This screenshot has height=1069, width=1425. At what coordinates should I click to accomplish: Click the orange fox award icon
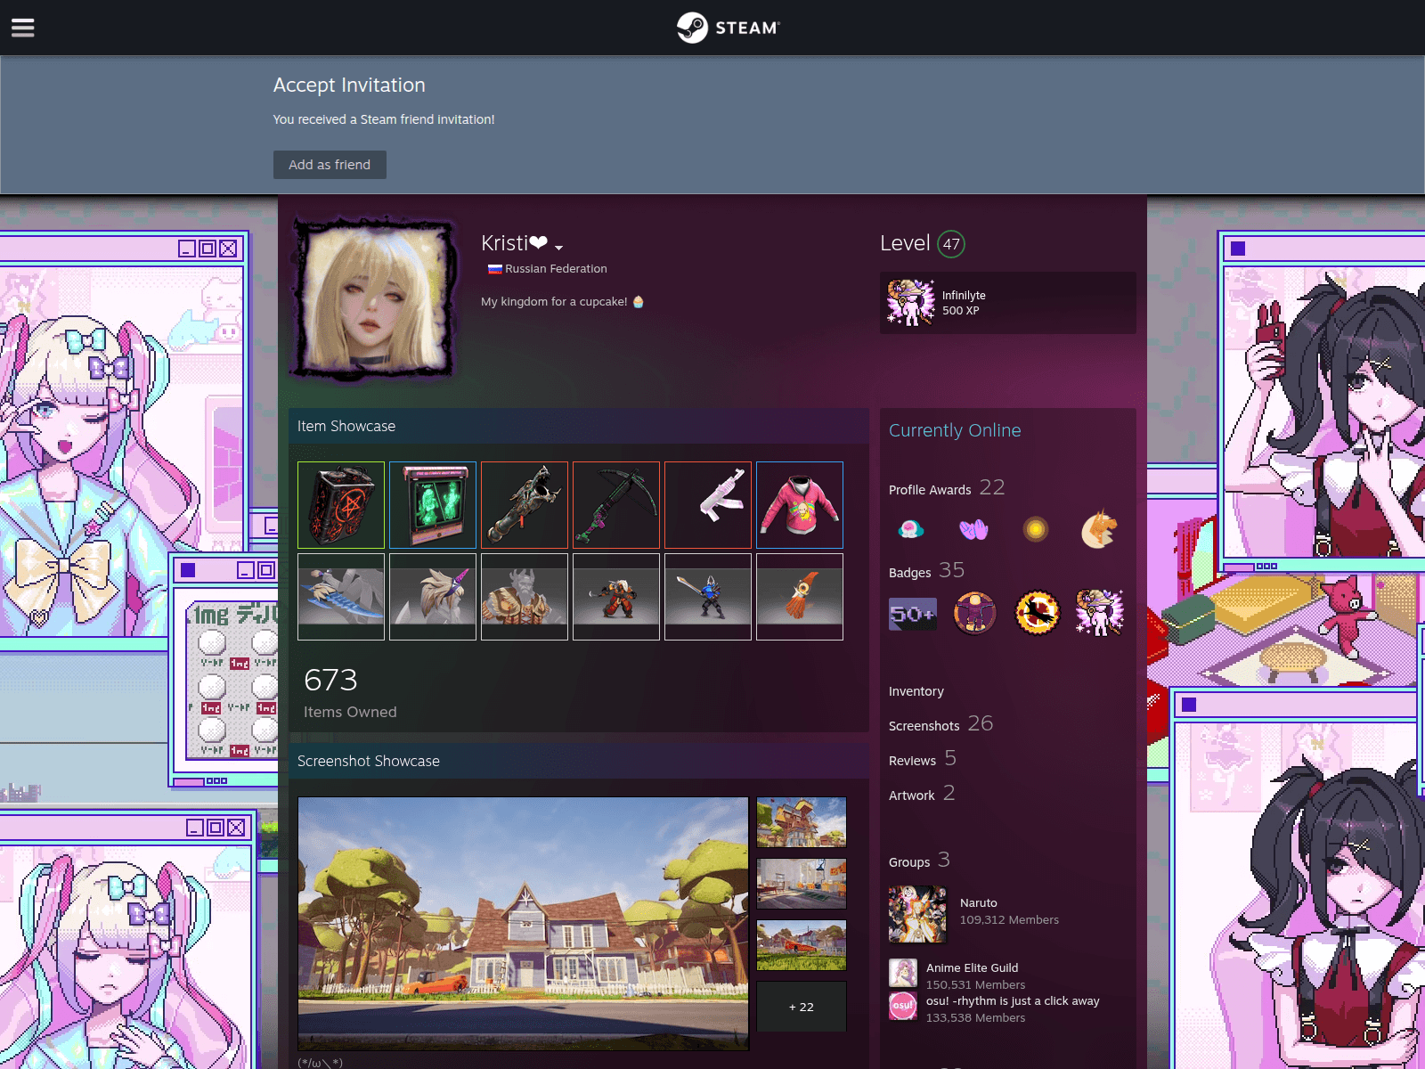[1099, 529]
